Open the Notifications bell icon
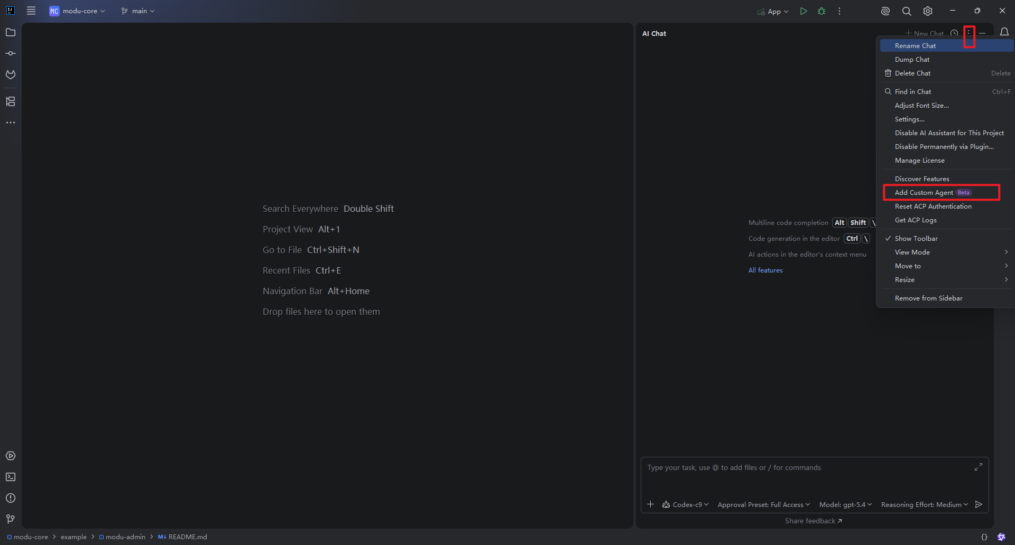This screenshot has height=545, width=1015. (1004, 33)
